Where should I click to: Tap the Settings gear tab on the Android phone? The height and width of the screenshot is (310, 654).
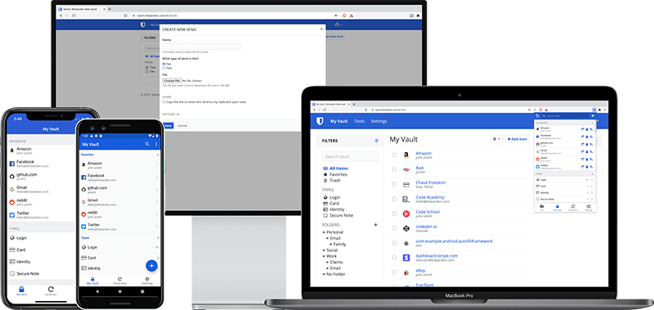146,281
